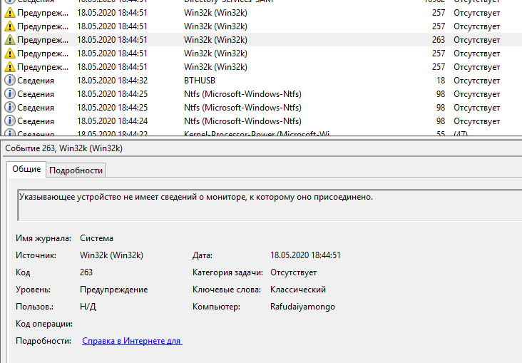The width and height of the screenshot is (522, 363).
Task: Click the Событие 263, Win32k panel header
Action: point(64,148)
